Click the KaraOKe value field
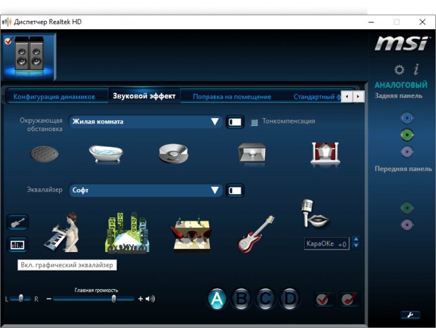This screenshot has height=328, width=436. (x=326, y=244)
